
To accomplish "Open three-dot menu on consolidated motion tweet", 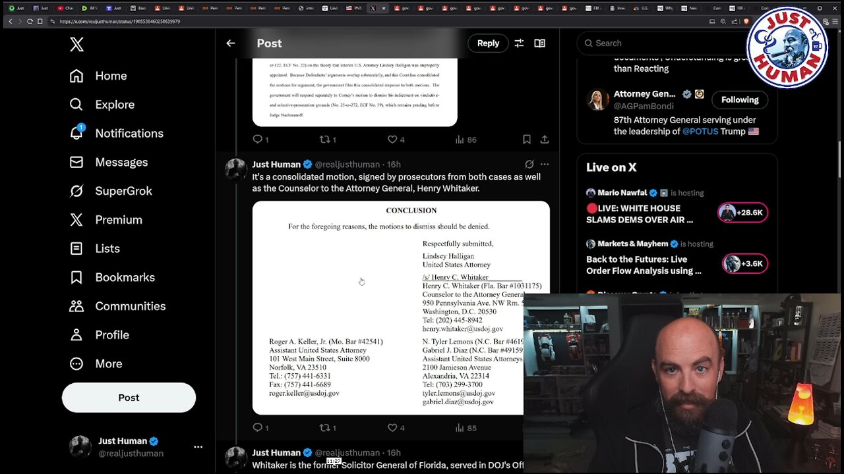I will (545, 164).
